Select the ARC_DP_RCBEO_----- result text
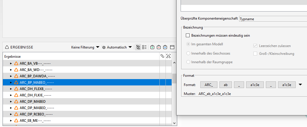 pyautogui.click(x=36, y=114)
